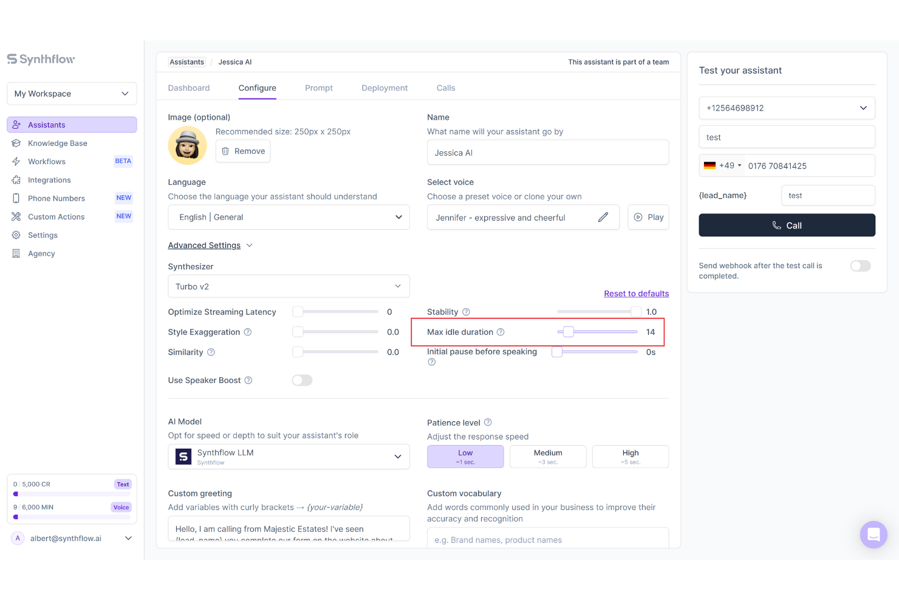899x600 pixels.
Task: Go to Phone Numbers
Action: (x=56, y=198)
